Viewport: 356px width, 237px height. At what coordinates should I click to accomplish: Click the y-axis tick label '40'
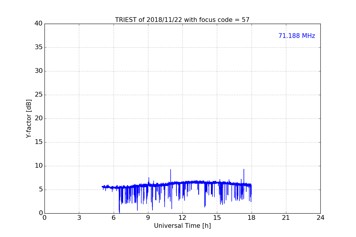tap(39, 23)
